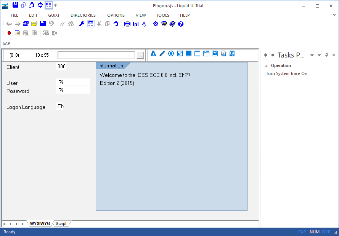Screen dimensions: 339x236
Task: Click the download arrow toolbar icon
Action: pos(144,24)
